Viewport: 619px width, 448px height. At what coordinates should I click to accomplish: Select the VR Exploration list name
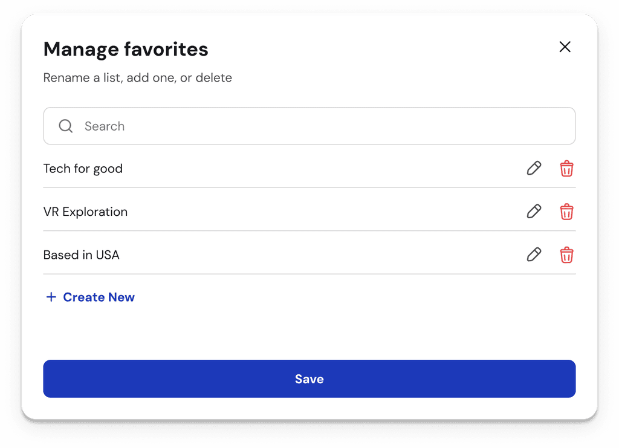click(x=85, y=212)
